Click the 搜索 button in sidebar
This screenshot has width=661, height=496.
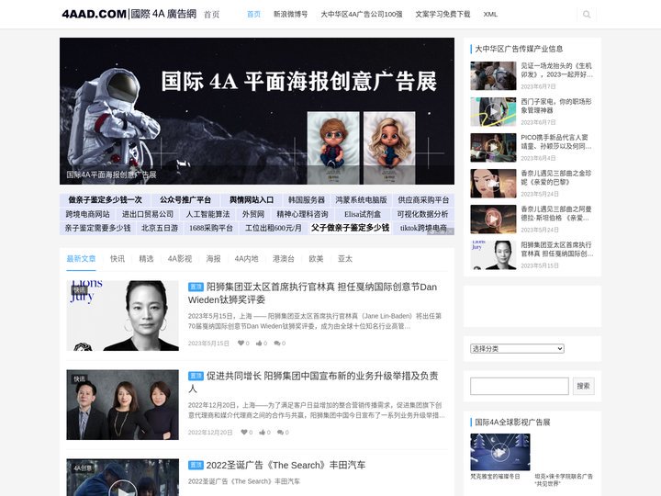[x=584, y=386]
